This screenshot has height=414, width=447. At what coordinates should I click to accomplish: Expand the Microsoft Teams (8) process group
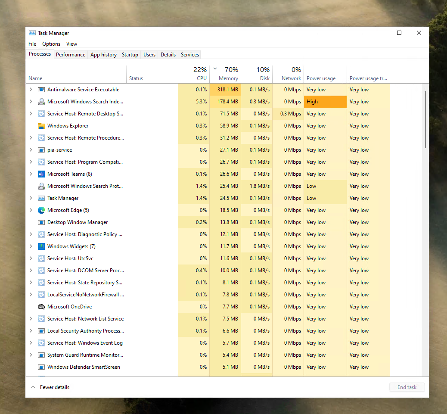[31, 174]
